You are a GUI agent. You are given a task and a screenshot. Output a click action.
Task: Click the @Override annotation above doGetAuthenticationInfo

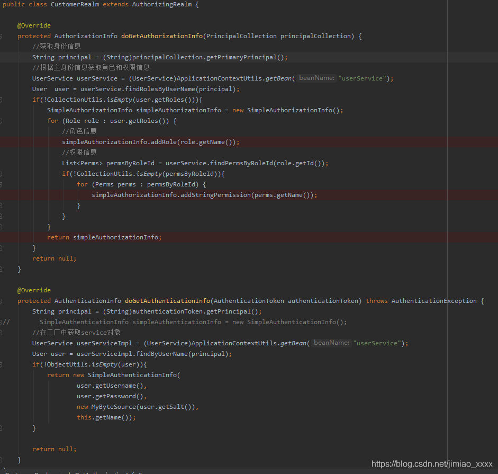[x=34, y=290]
